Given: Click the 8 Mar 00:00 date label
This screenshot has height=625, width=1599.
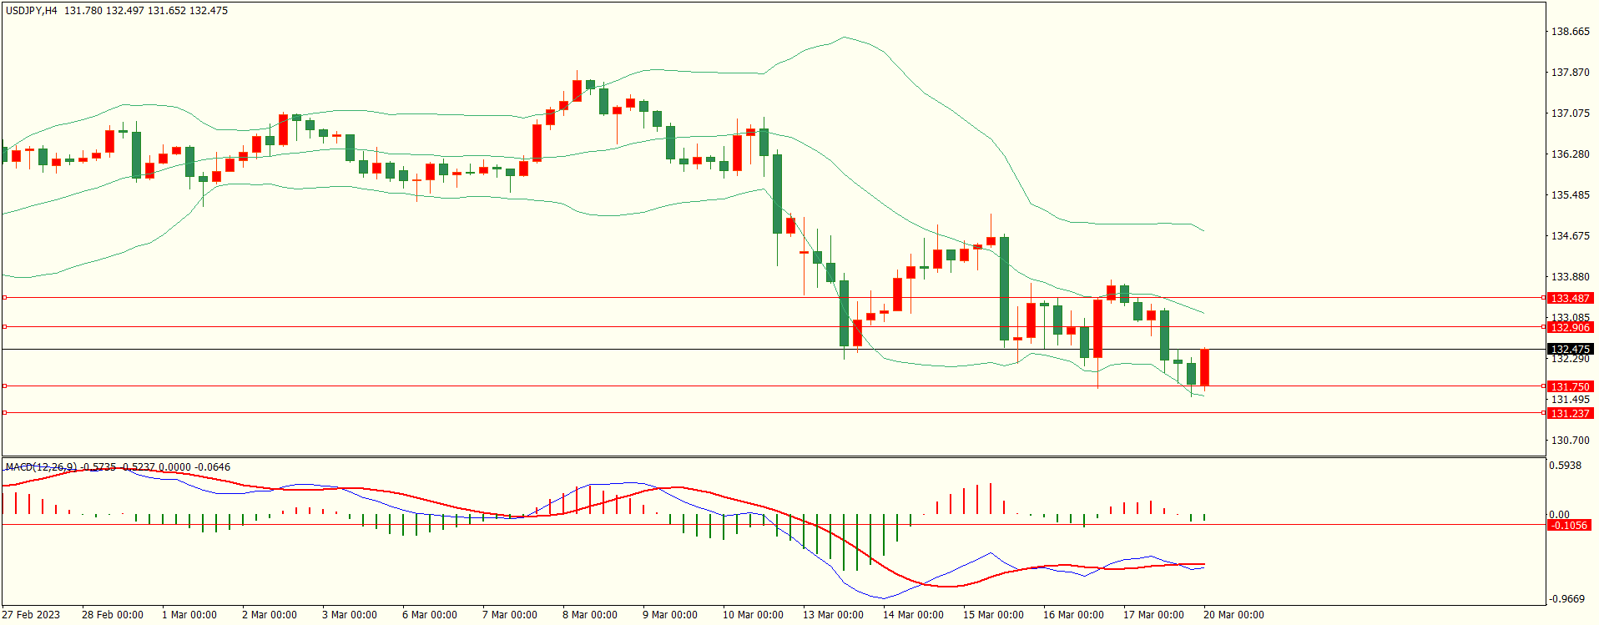Looking at the screenshot, I should [x=590, y=615].
